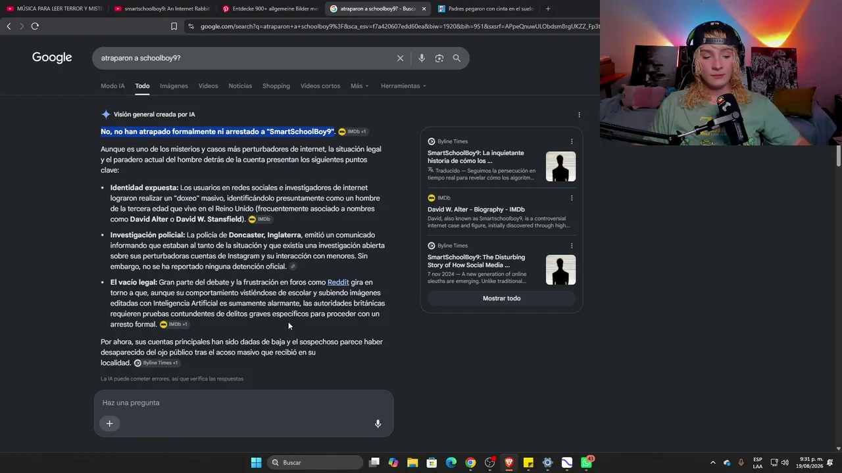Viewport: 842px width, 473px height.
Task: Reload the current Google page
Action: (x=35, y=26)
